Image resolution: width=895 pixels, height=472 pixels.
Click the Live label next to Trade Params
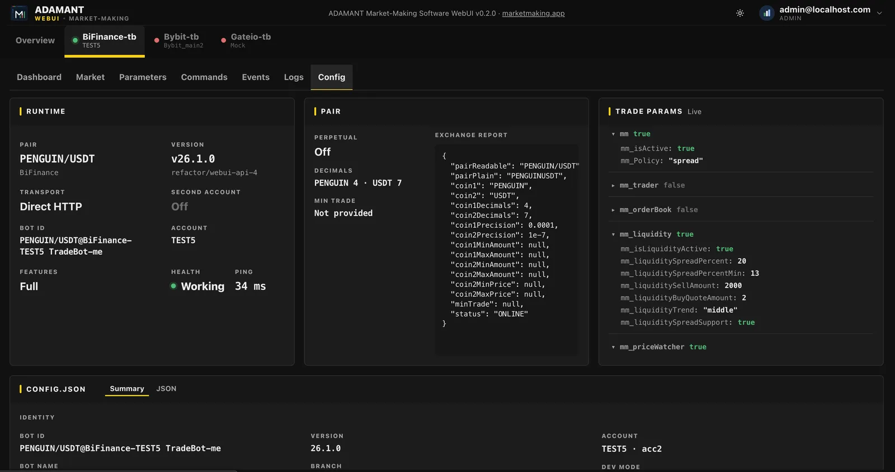[x=694, y=111]
